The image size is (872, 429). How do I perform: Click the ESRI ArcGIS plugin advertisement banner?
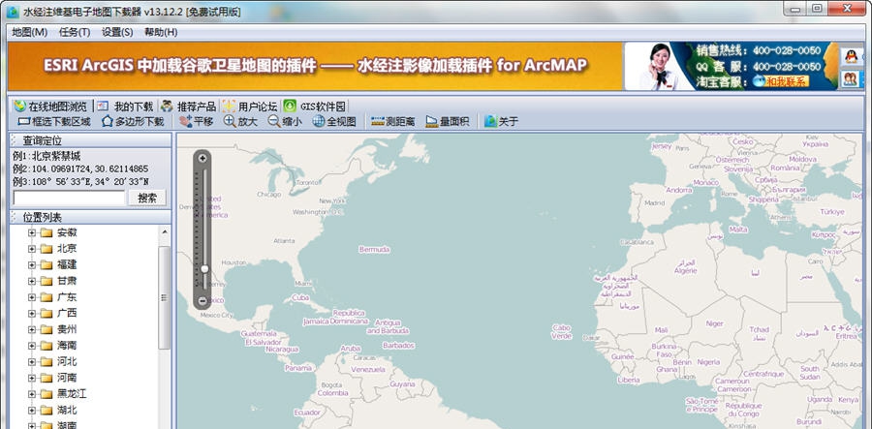coord(315,66)
